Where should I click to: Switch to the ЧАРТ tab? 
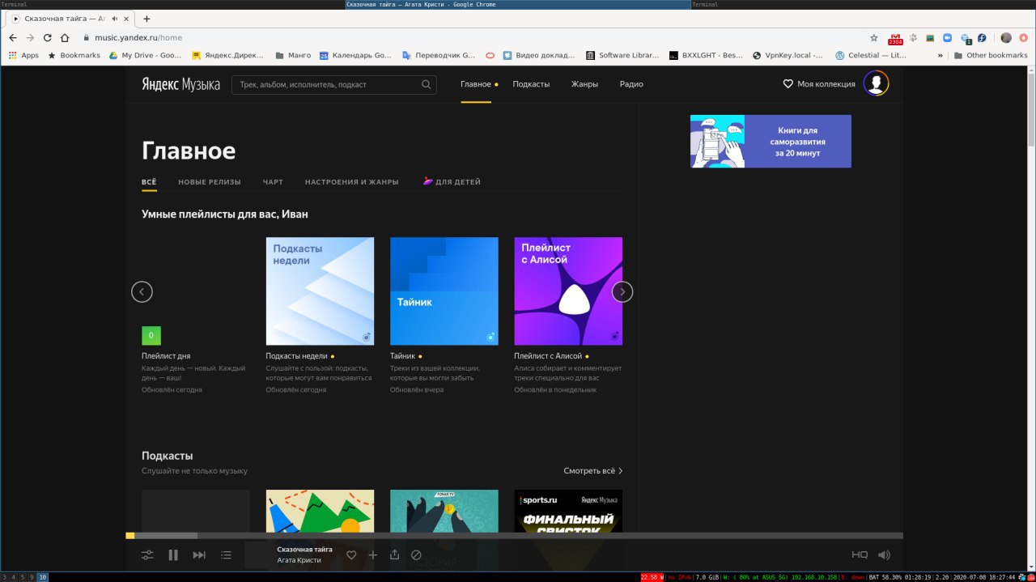click(x=273, y=182)
